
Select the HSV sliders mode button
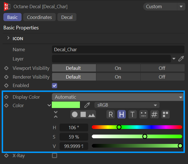[x=122, y=114]
